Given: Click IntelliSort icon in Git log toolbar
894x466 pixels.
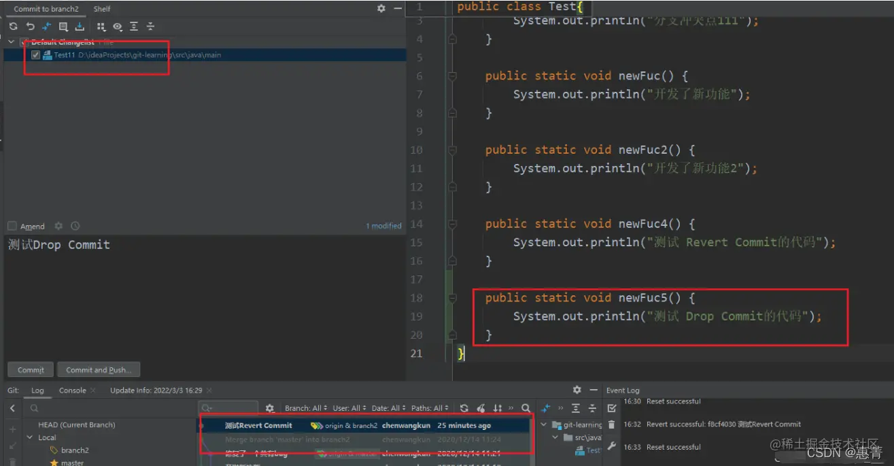Looking at the screenshot, I should pyautogui.click(x=498, y=408).
